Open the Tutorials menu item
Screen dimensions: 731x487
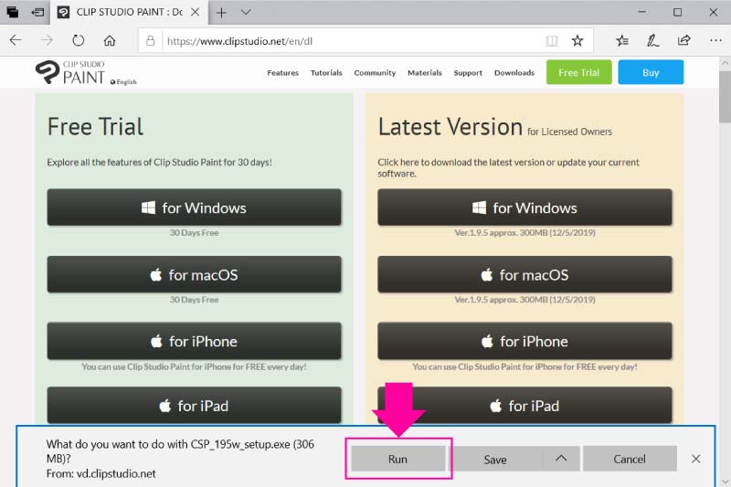pos(326,73)
